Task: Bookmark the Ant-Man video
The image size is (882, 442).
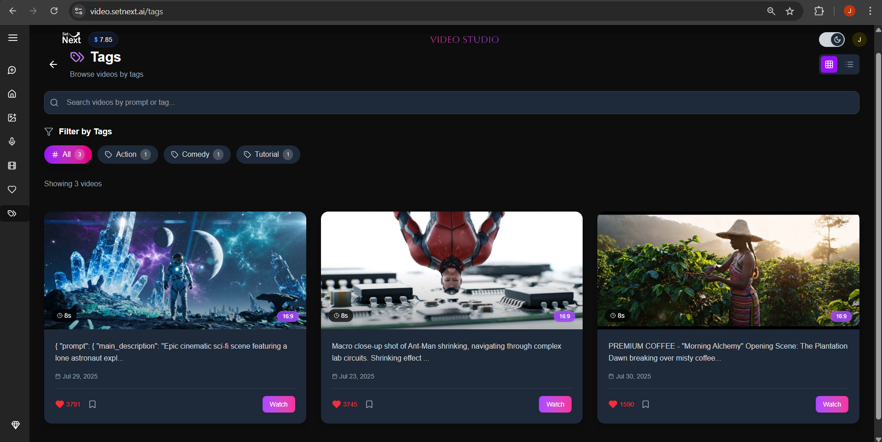Action: pos(369,404)
